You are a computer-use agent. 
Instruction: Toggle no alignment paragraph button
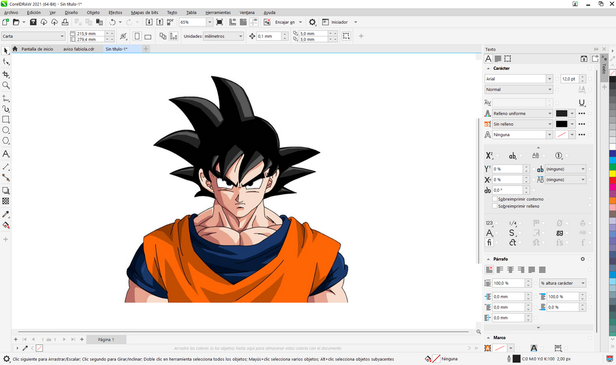pos(489,270)
